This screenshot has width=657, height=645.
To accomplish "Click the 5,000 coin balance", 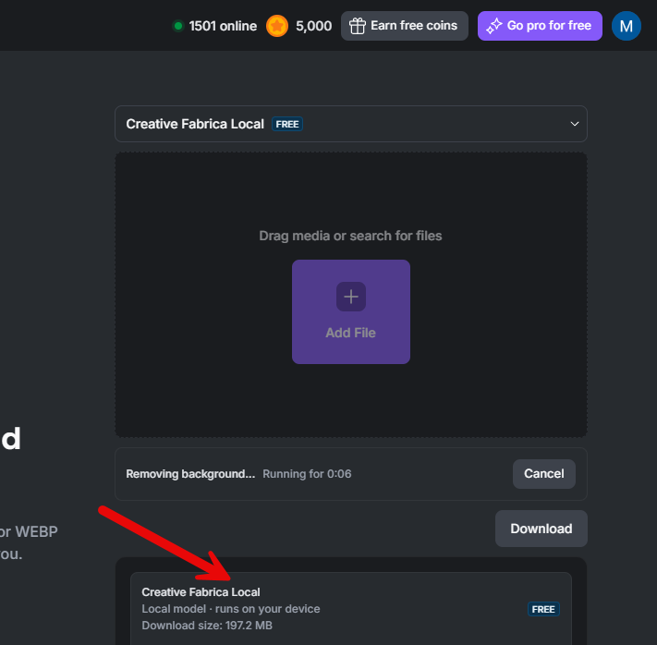I will coord(314,26).
